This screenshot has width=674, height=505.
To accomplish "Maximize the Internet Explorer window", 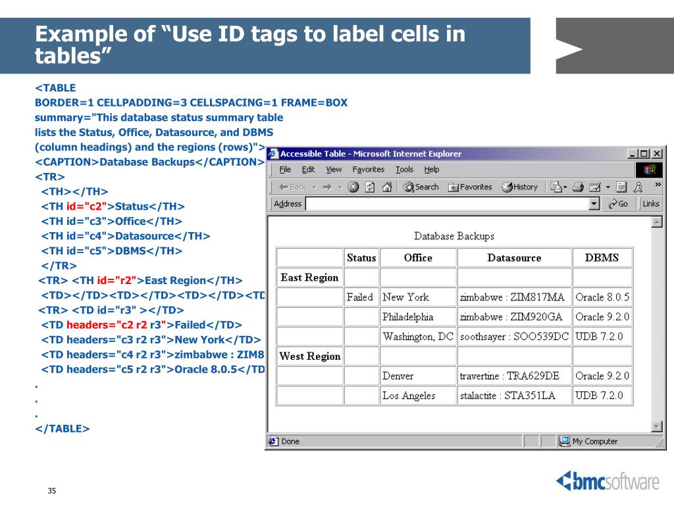I will 644,153.
